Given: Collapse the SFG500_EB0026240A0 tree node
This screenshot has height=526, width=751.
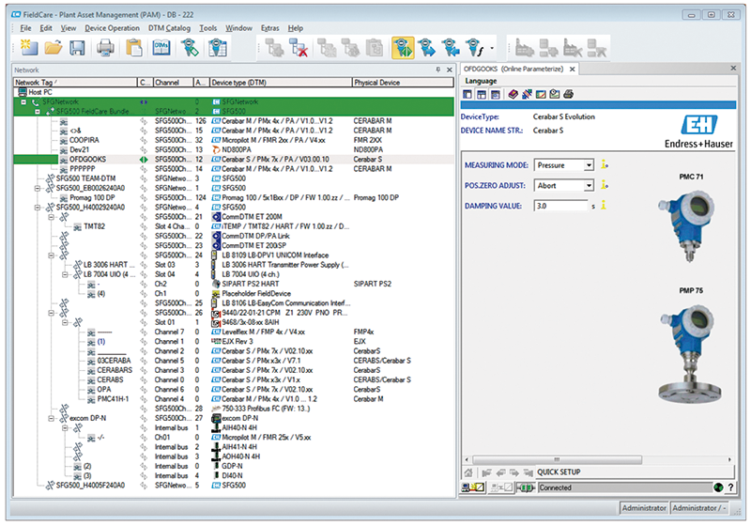Looking at the screenshot, I should pos(38,188).
